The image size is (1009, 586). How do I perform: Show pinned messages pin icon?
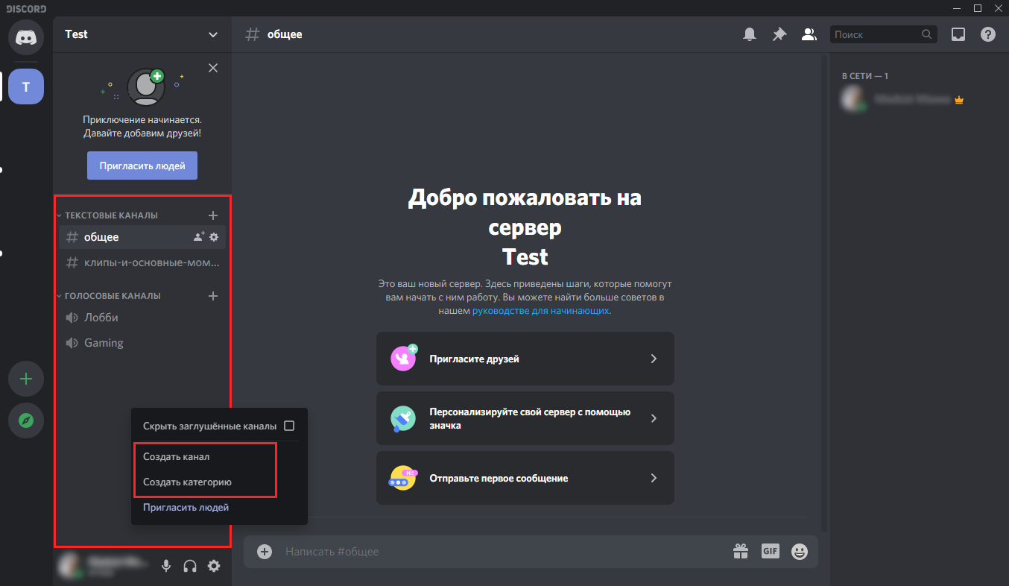click(x=779, y=34)
